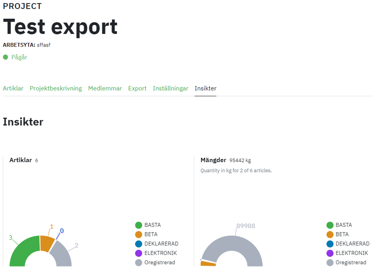Click the orange segment of the Artiklar chart
Image resolution: width=380 pixels, height=276 pixels.
[46, 243]
